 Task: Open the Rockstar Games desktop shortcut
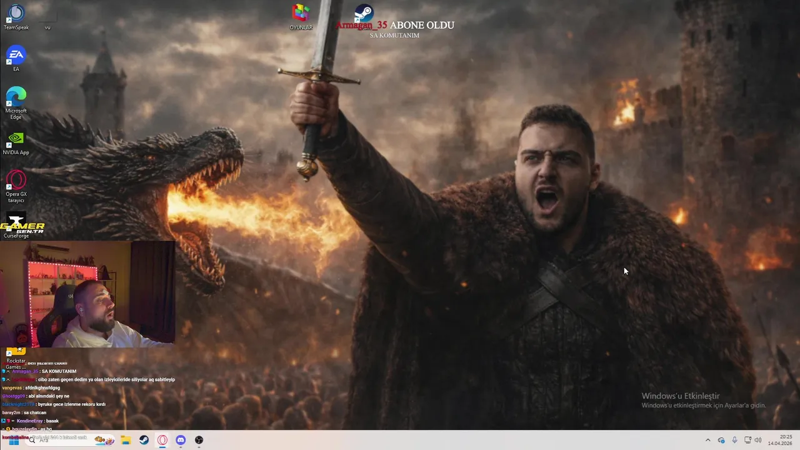[16, 357]
